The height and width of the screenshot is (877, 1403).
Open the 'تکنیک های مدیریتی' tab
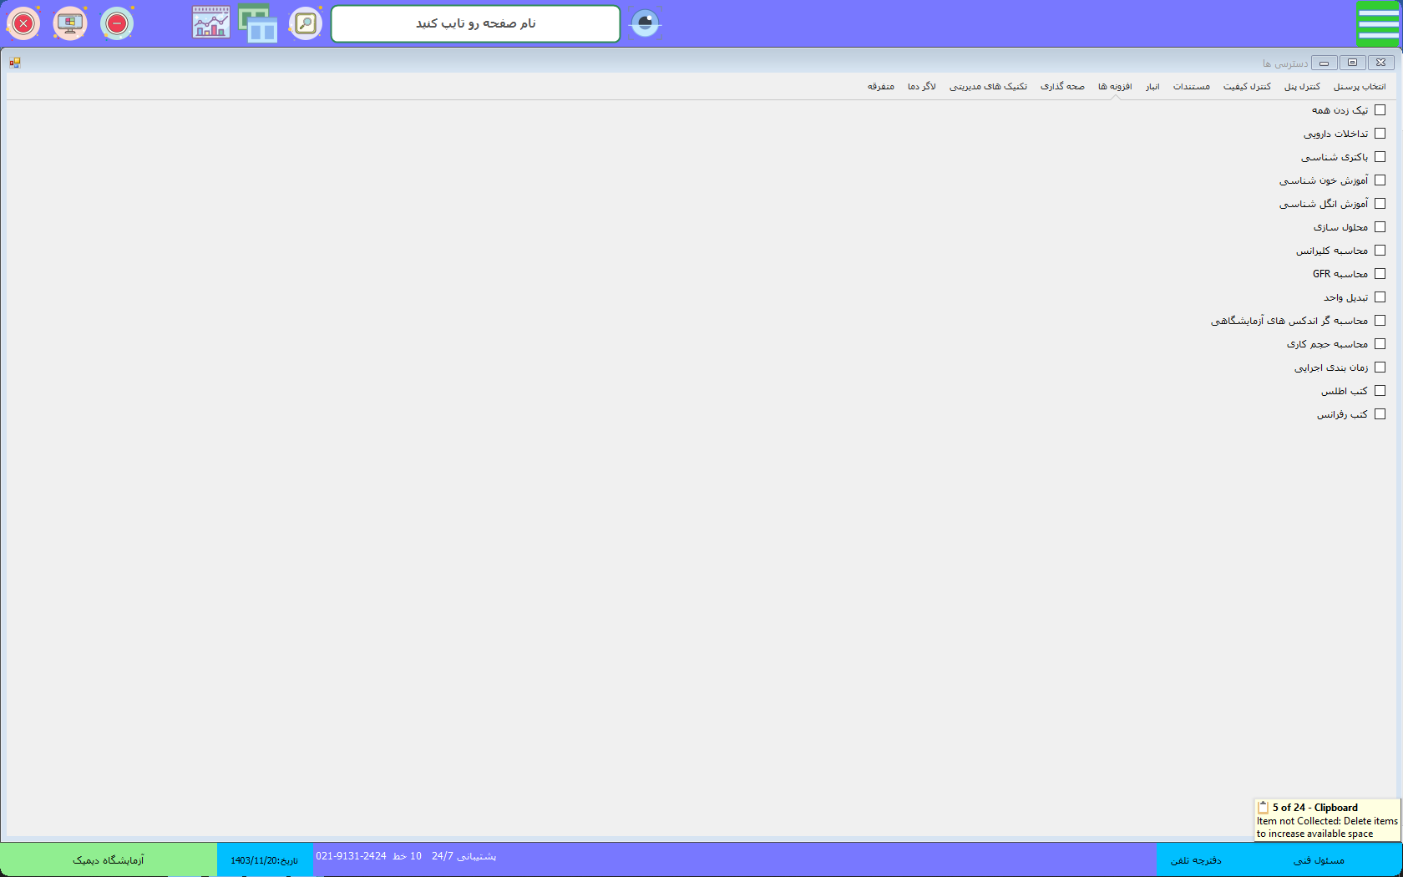pyautogui.click(x=988, y=87)
